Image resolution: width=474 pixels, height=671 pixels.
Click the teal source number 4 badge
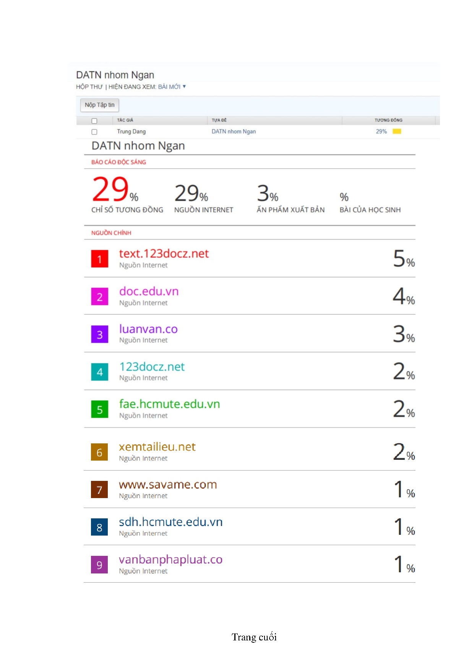point(99,372)
